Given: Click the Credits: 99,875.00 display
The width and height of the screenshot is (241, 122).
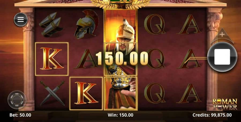Looking at the screenshot, I should click(212, 115).
